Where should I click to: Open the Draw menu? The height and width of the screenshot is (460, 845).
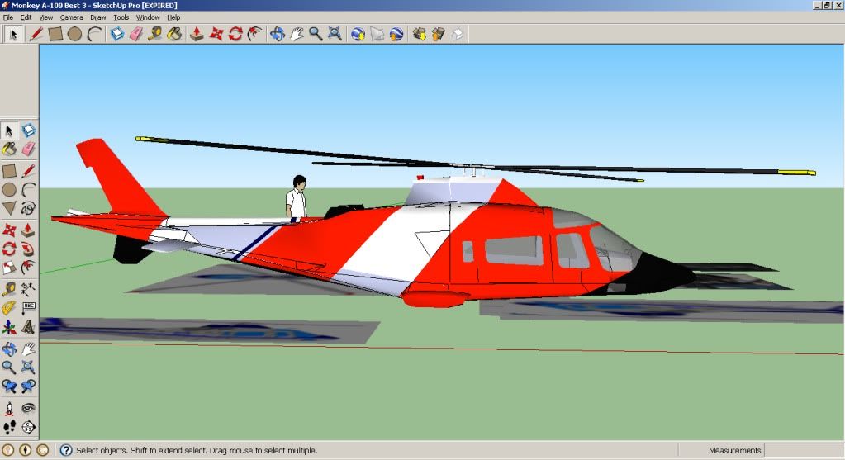97,17
